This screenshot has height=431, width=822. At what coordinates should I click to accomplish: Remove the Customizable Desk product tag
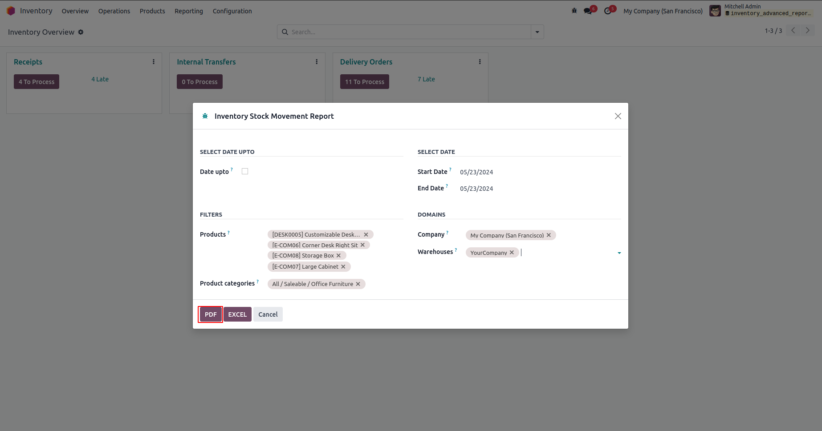366,234
